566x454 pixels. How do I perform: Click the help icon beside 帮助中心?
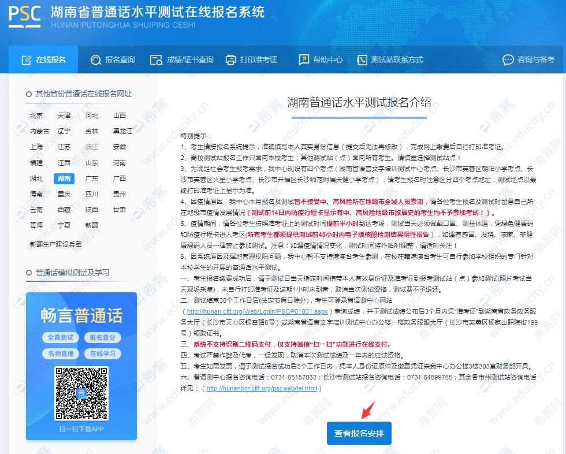pos(303,59)
